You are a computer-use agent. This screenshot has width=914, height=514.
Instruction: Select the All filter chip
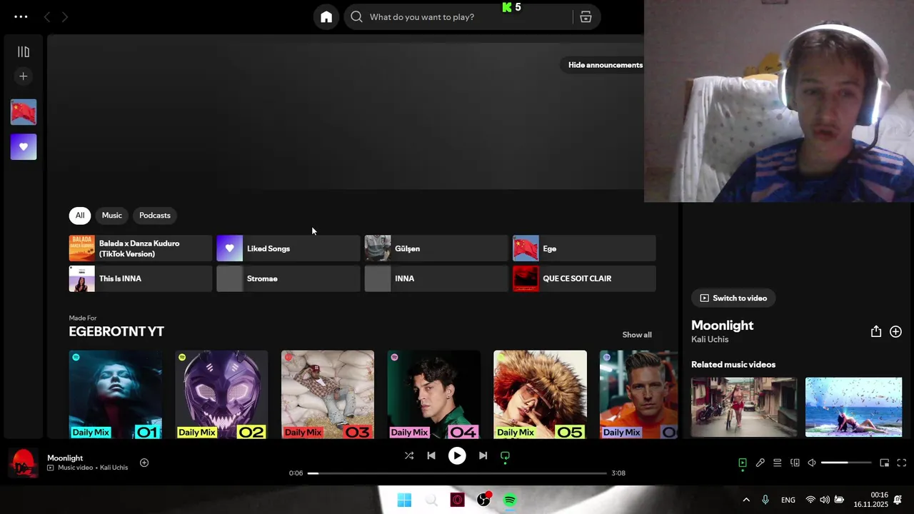pyautogui.click(x=80, y=216)
